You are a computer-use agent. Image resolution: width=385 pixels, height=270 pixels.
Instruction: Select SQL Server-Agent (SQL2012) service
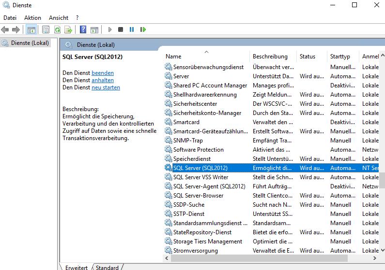click(271, 186)
